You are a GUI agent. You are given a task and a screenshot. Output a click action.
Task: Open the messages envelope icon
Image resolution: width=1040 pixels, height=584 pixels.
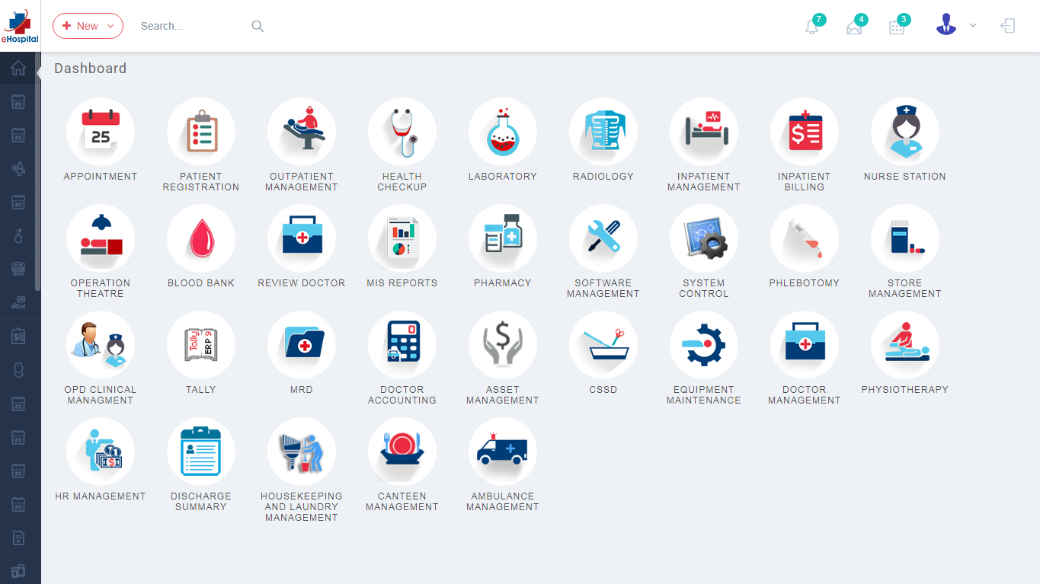click(x=854, y=27)
